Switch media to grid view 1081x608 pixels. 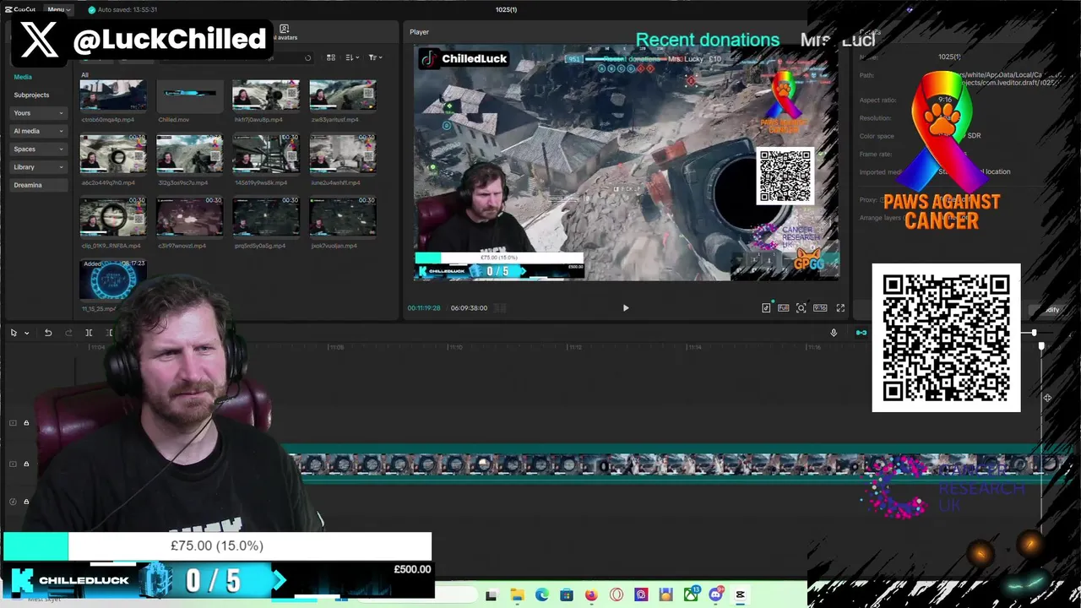pyautogui.click(x=331, y=57)
